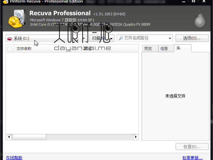Click the 恢复(R)... recover button
Viewport: 213px width, 160px height.
(x=192, y=147)
